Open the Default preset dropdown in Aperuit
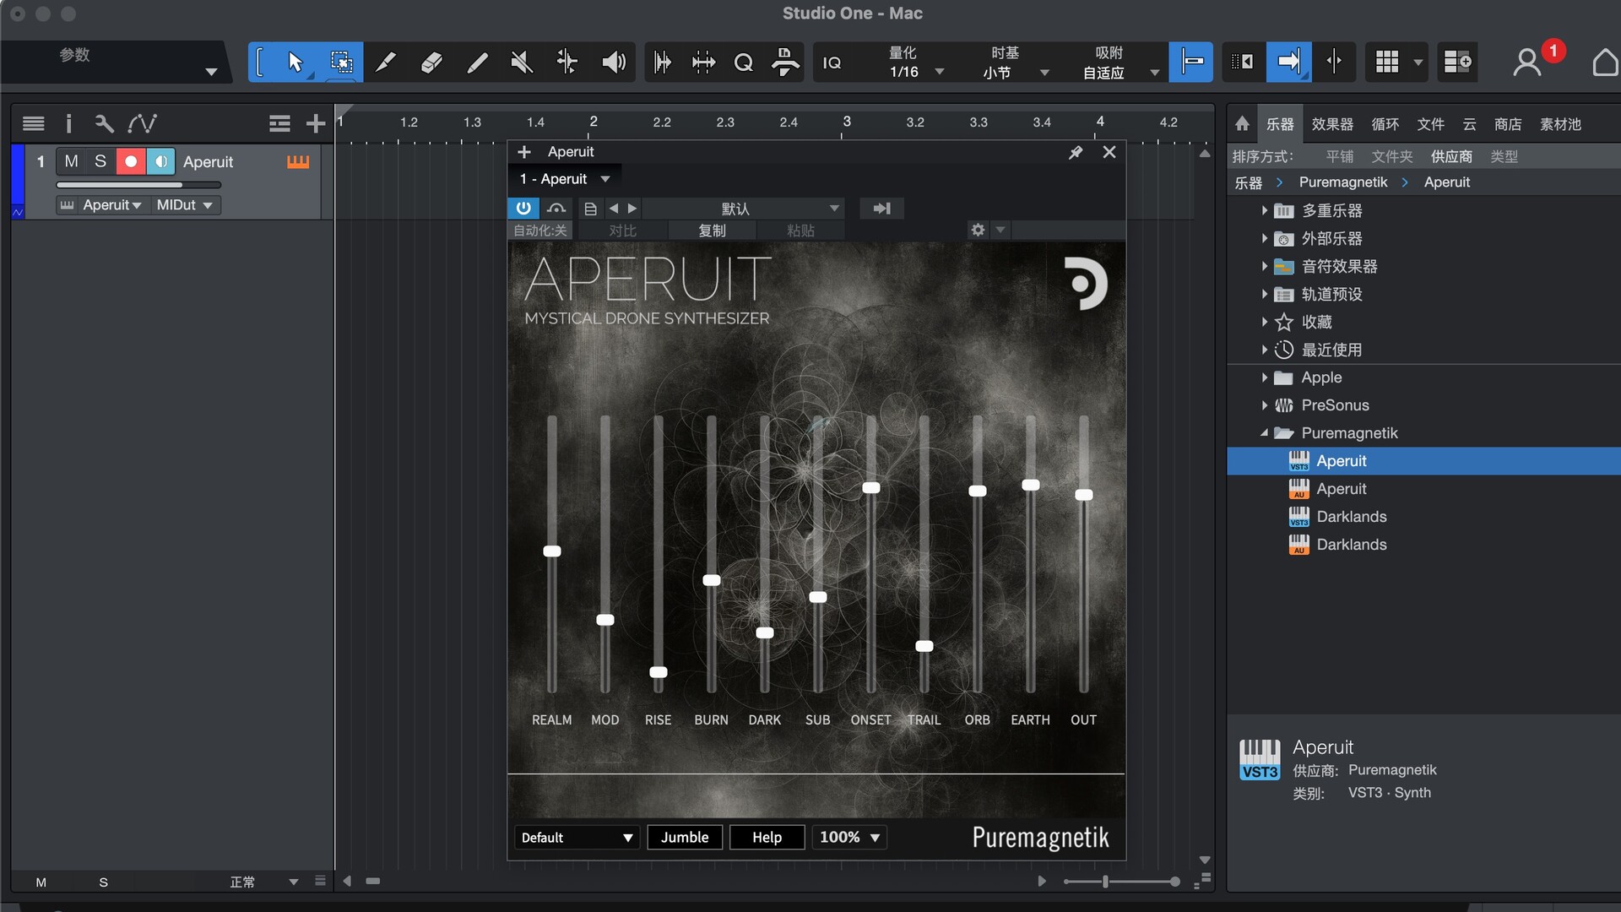 [577, 837]
